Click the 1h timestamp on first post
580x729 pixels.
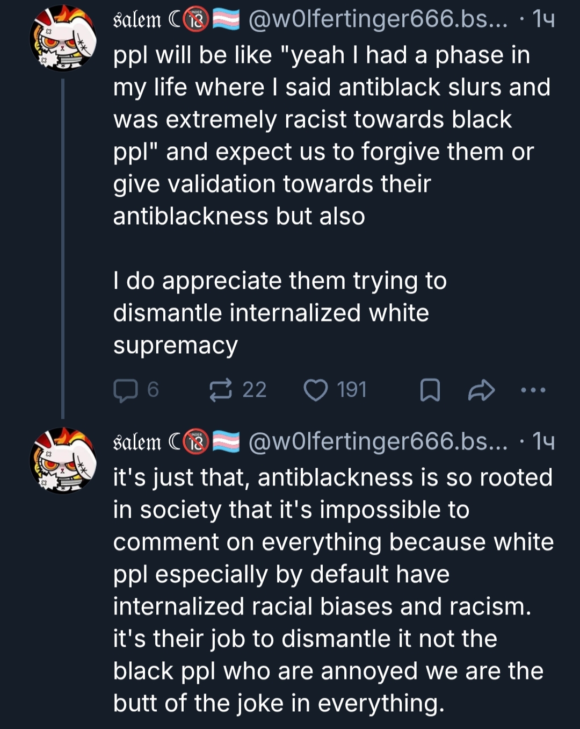pyautogui.click(x=543, y=20)
